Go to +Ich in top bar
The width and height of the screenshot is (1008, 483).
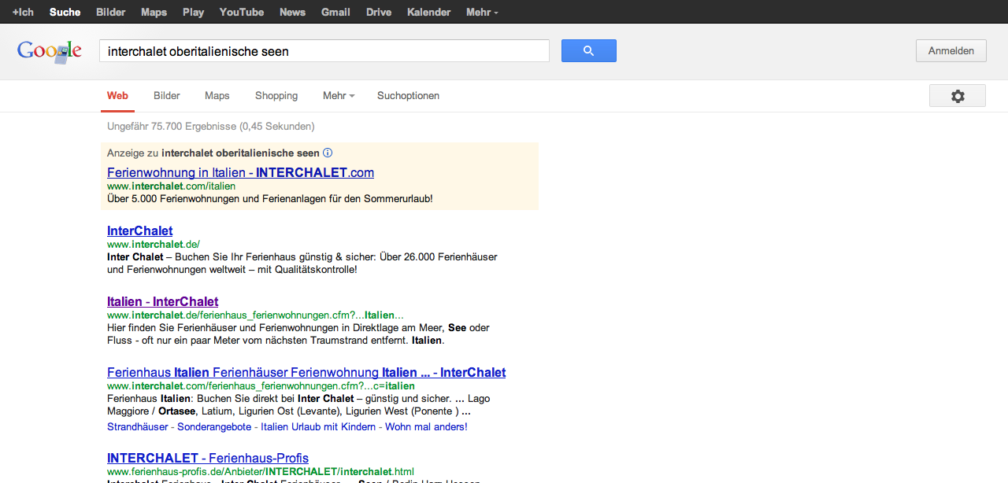tap(23, 12)
